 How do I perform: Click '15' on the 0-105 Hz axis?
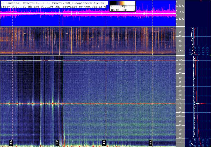pyautogui.click(x=180, y=134)
